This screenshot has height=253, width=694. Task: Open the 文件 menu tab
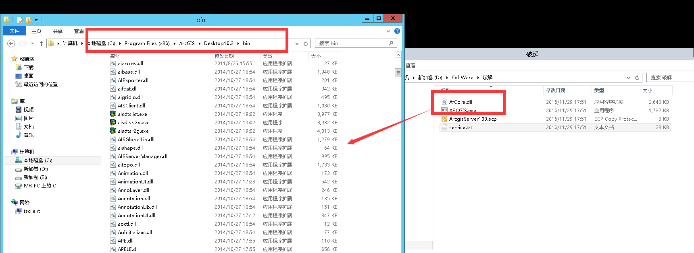pos(15,31)
